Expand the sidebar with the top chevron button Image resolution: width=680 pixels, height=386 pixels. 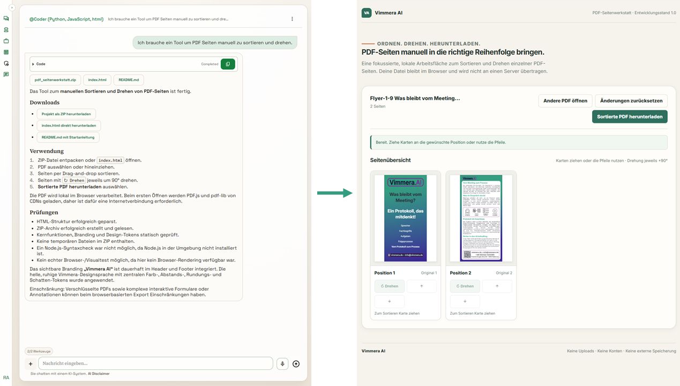point(12,8)
